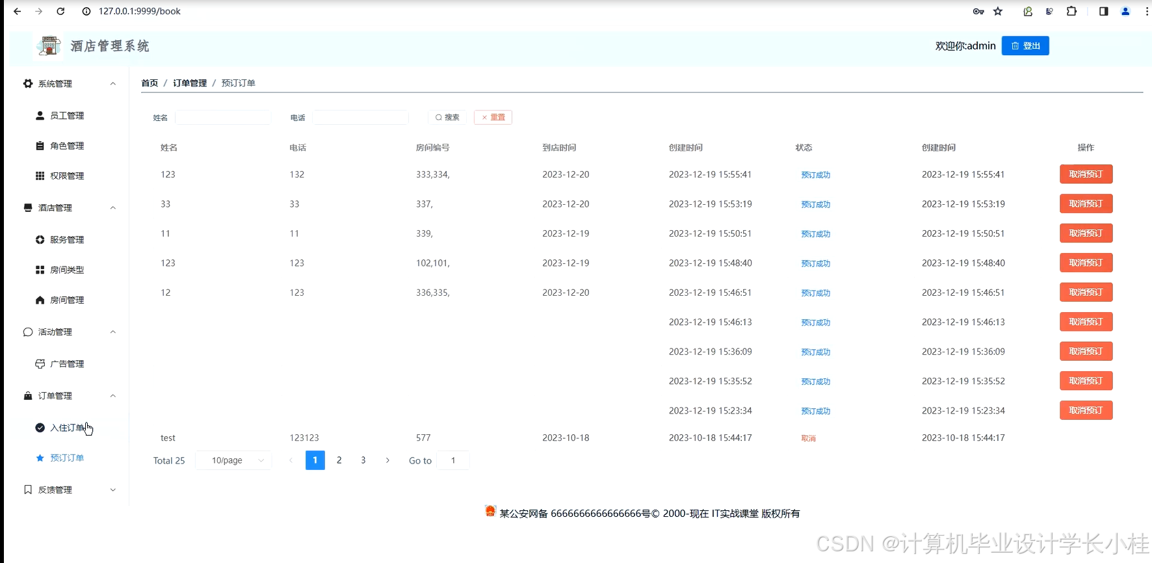Click the plus-circle icon beside 服务管理
1152x563 pixels.
[x=40, y=240]
